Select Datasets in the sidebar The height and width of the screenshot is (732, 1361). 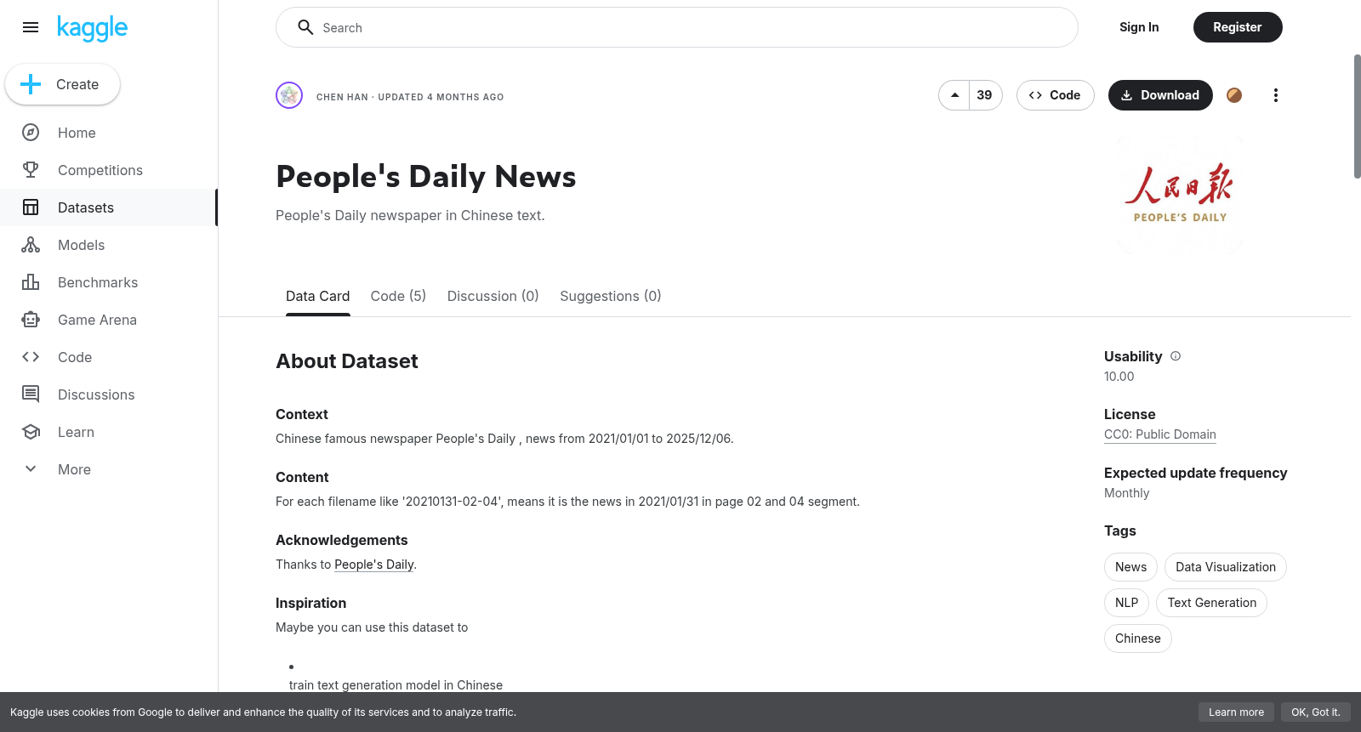click(109, 207)
